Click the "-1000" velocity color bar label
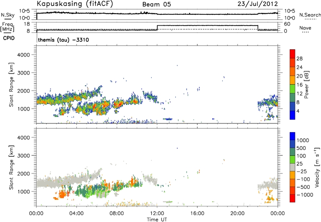This screenshot has width=321, height=222. (305, 195)
